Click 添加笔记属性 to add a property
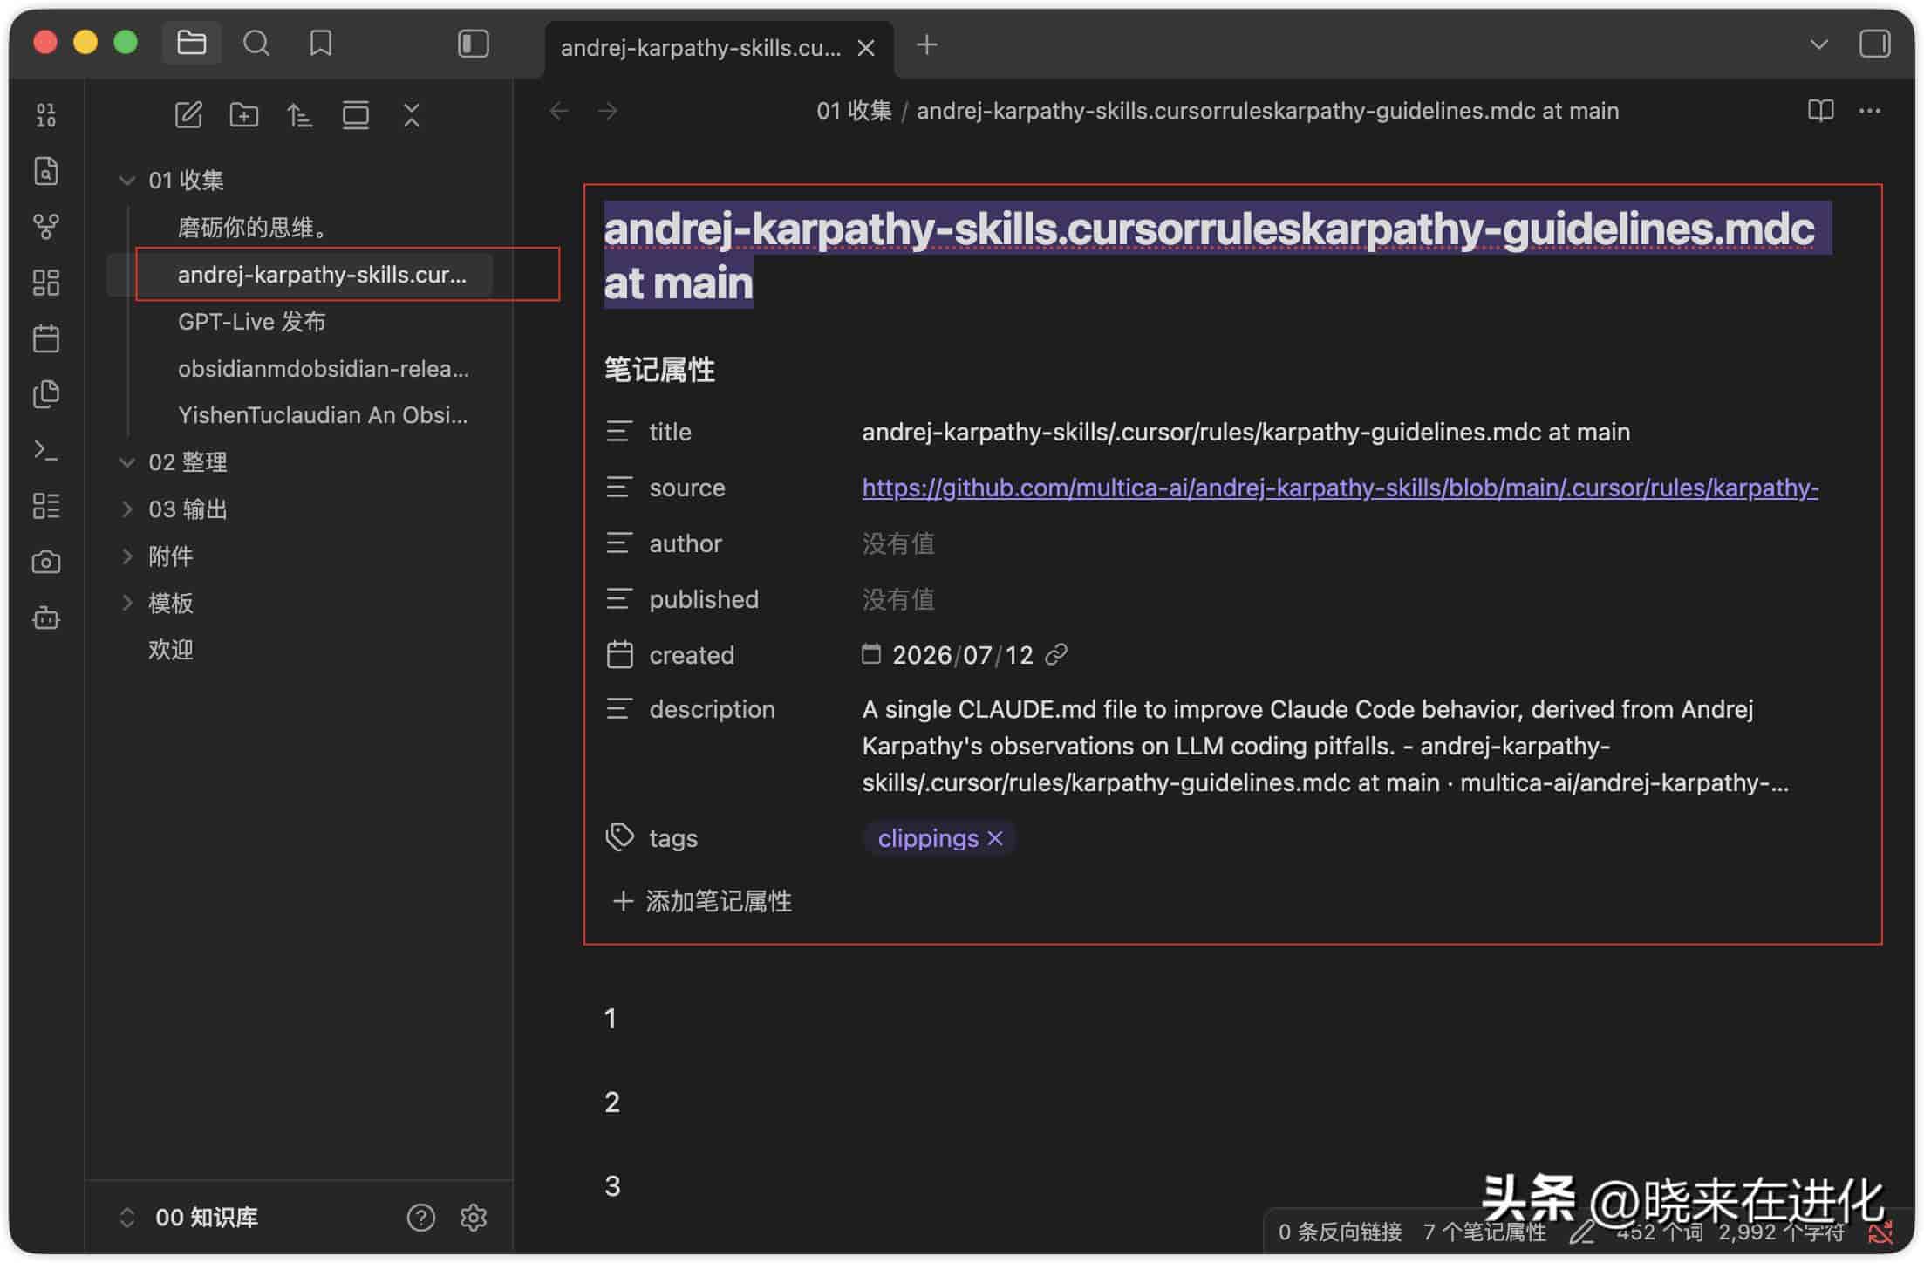The width and height of the screenshot is (1924, 1263). (x=702, y=901)
